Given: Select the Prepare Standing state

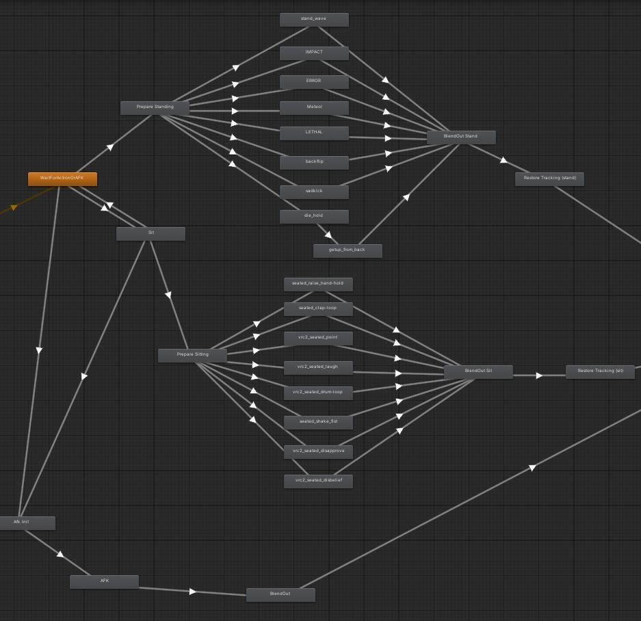Looking at the screenshot, I should 155,107.
